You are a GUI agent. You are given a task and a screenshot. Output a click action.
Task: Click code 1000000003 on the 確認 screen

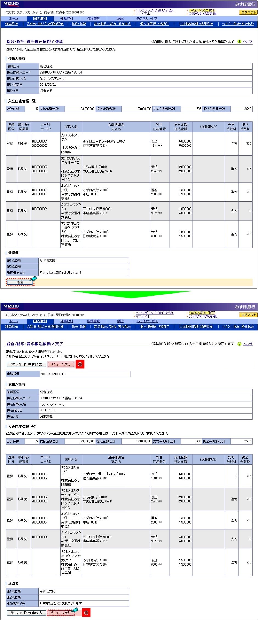pos(40,190)
